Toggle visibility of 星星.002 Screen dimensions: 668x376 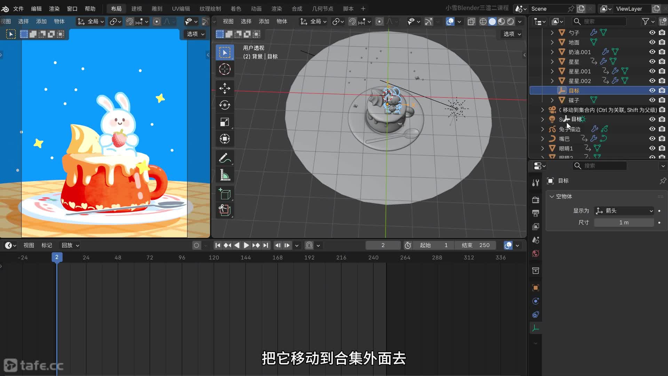652,81
